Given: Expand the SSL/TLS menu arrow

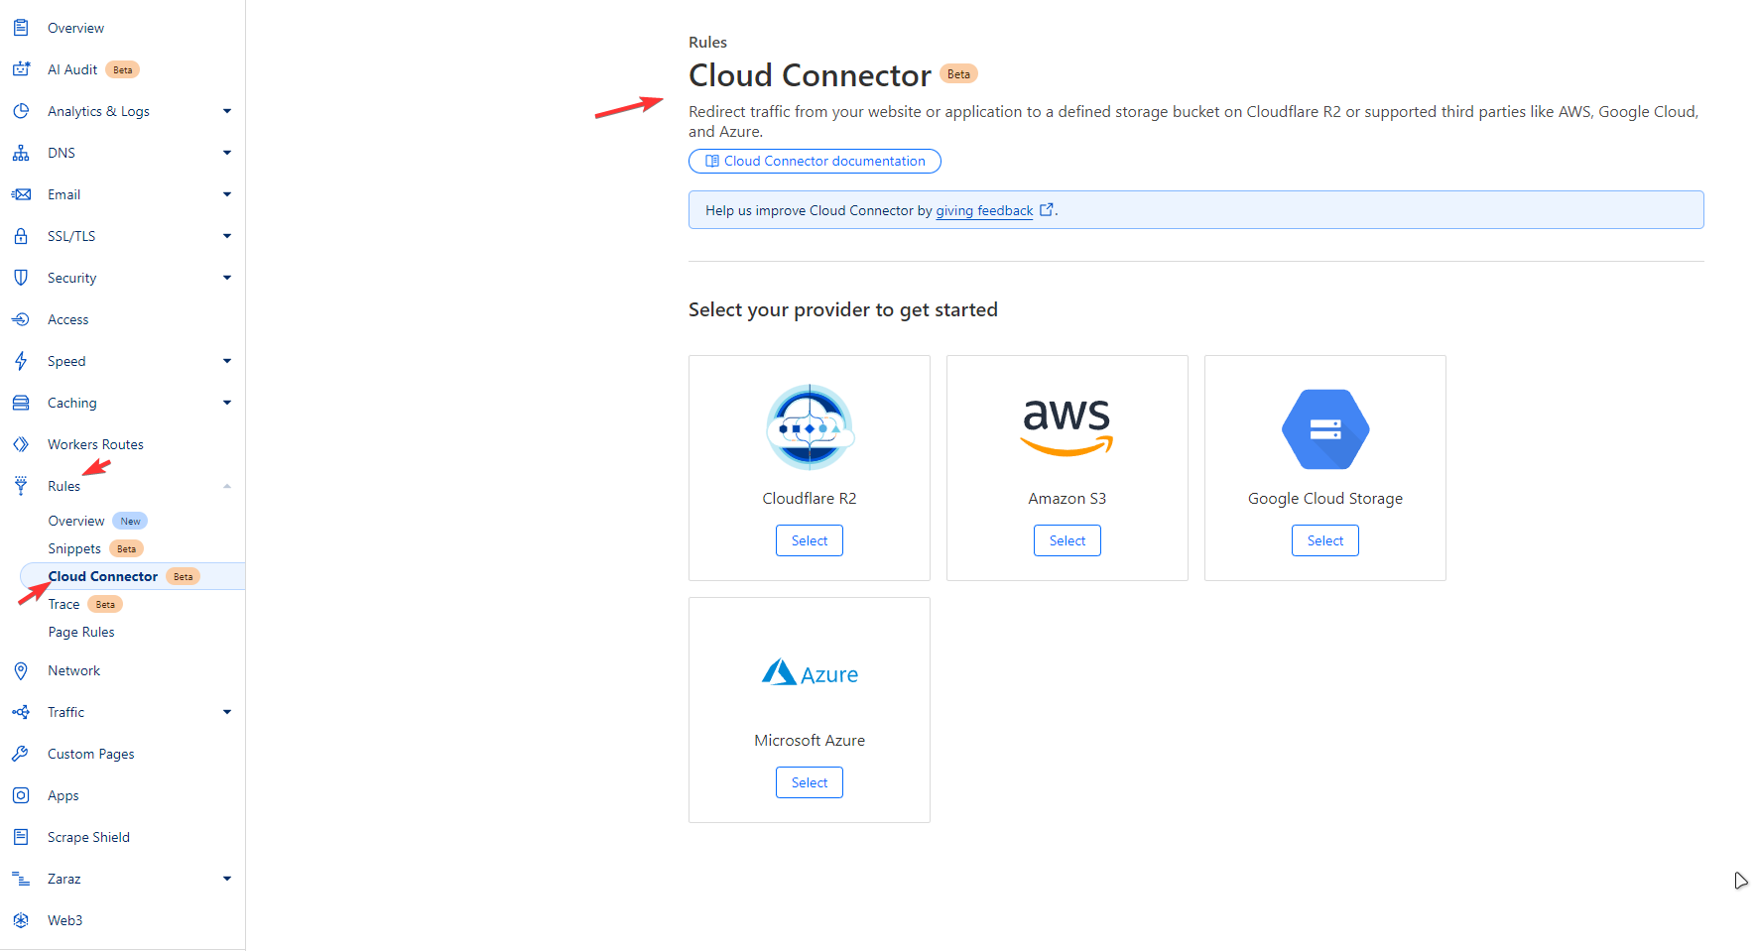Looking at the screenshot, I should pos(227,236).
